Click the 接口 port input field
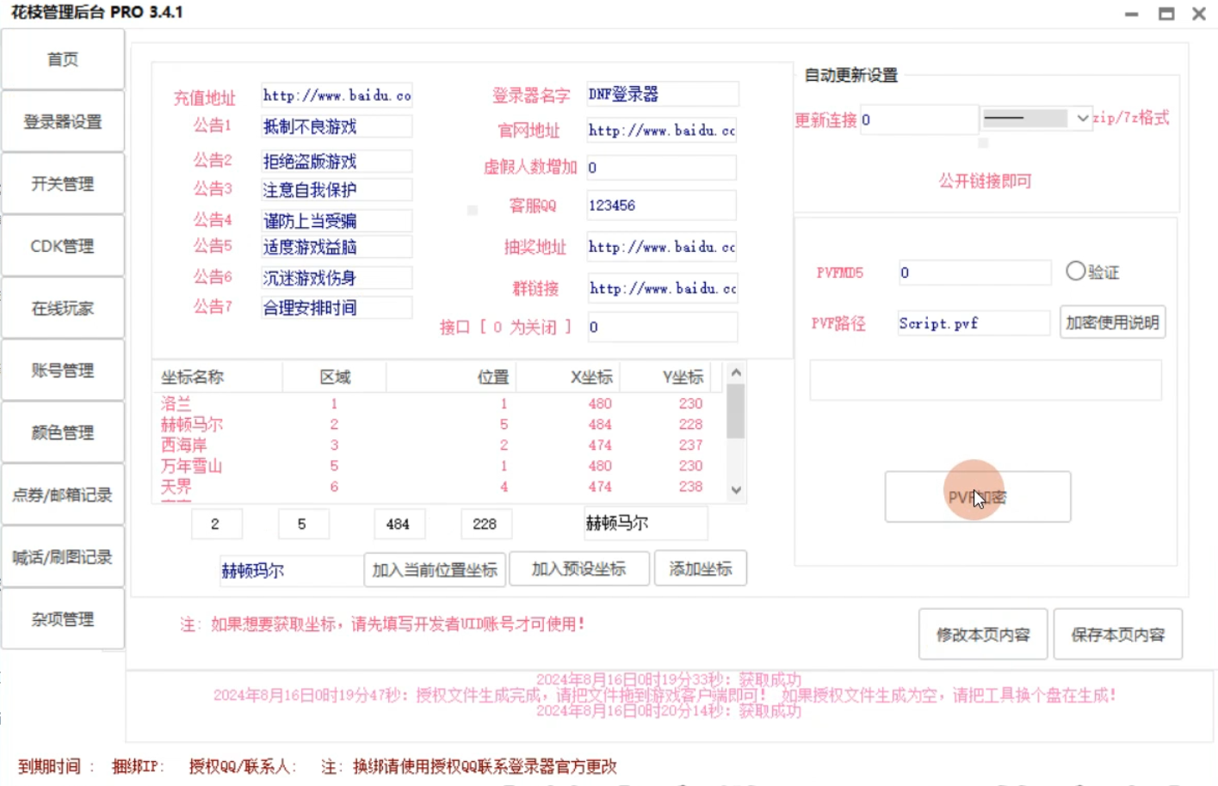The height and width of the screenshot is (786, 1218). (x=662, y=327)
